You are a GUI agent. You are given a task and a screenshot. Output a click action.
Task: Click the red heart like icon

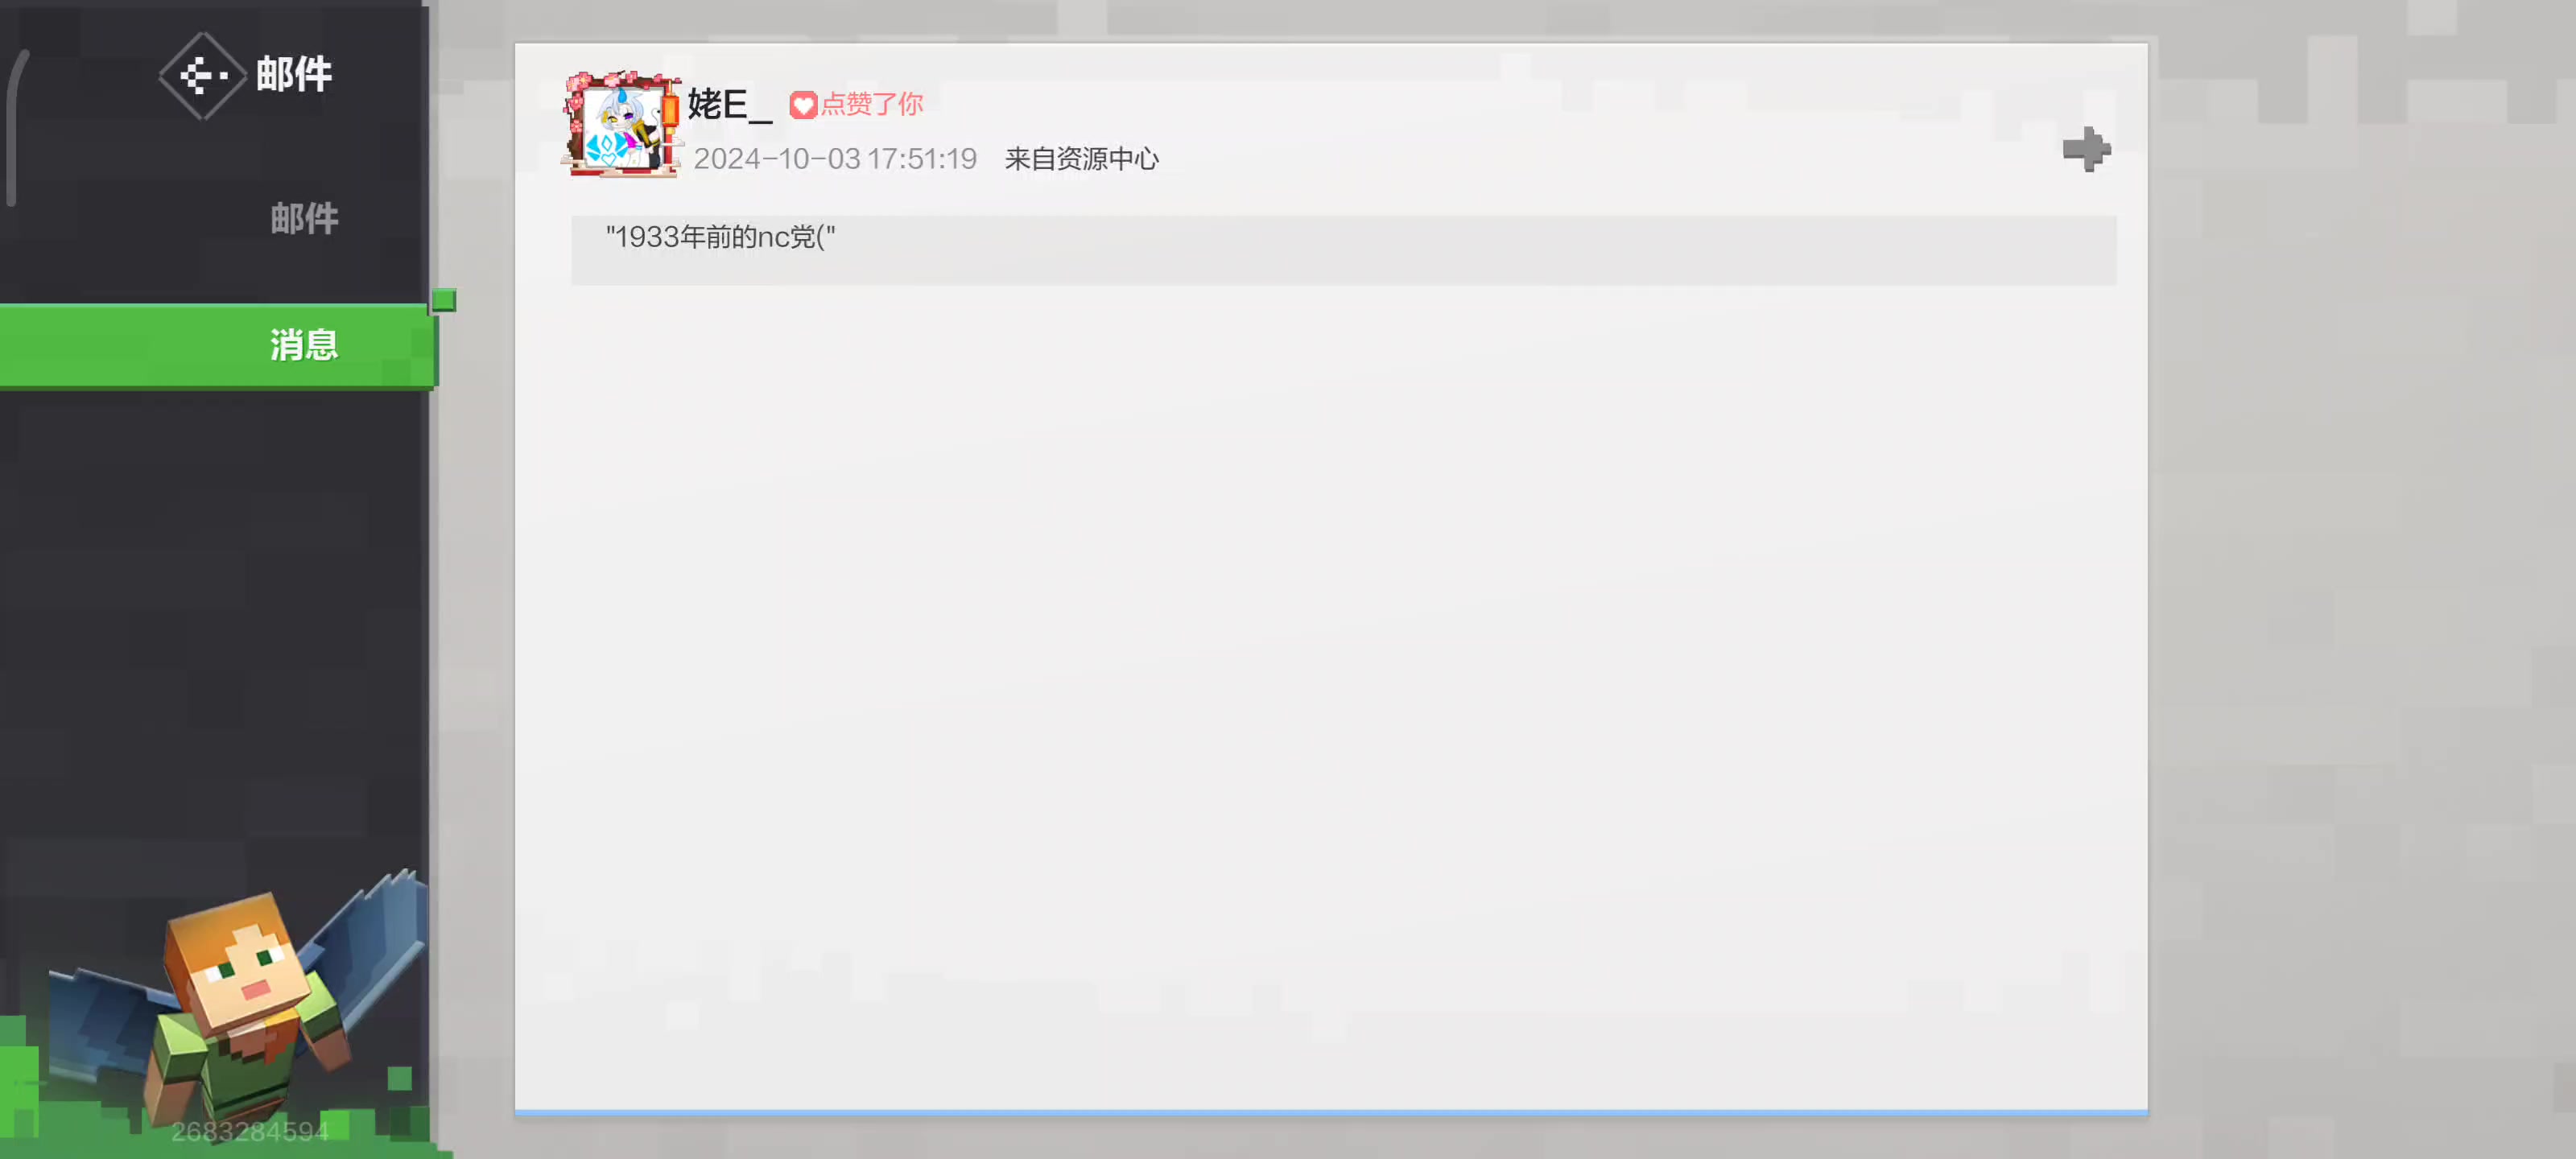point(803,105)
